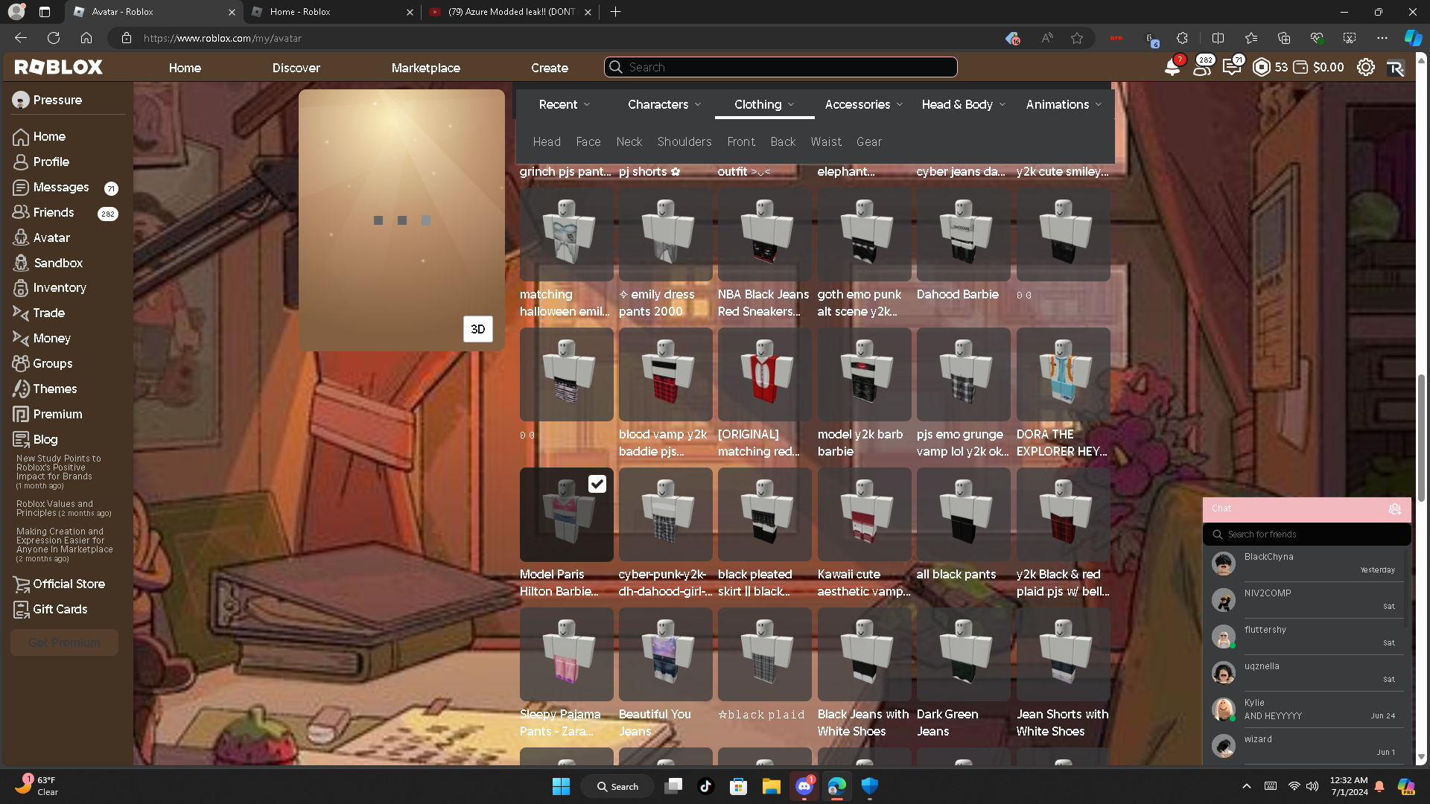Select the Shoulders accessory subcategory
1430x804 pixels.
[684, 141]
